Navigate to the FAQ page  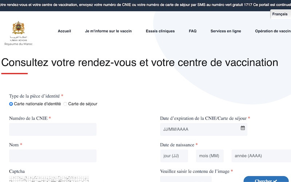click(x=192, y=31)
